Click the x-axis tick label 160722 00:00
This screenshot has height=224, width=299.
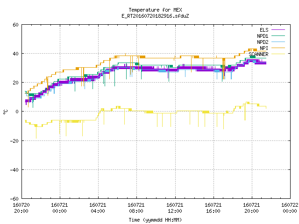click(x=290, y=208)
